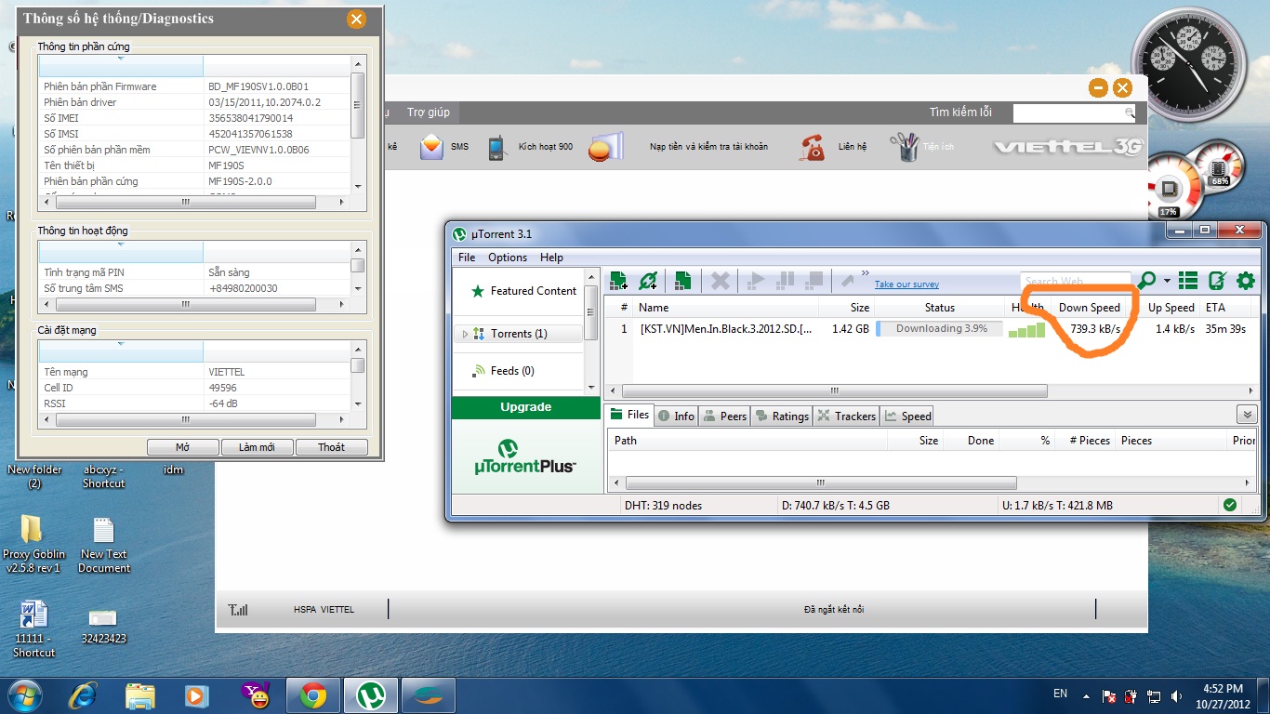Sort torrents by the Up Speed column
The image size is (1270, 714).
pyautogui.click(x=1171, y=308)
